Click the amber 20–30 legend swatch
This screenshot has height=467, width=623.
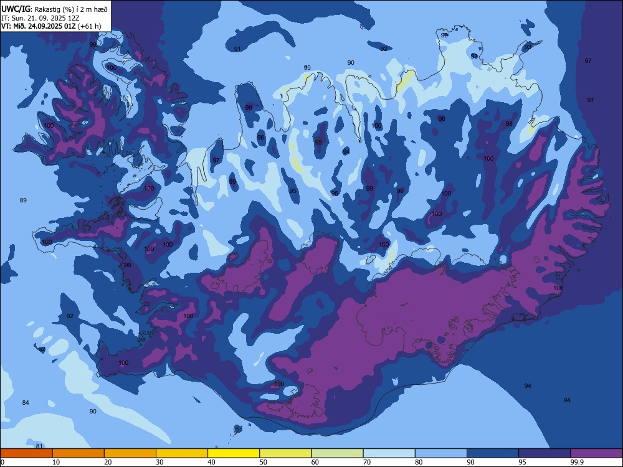click(130, 453)
